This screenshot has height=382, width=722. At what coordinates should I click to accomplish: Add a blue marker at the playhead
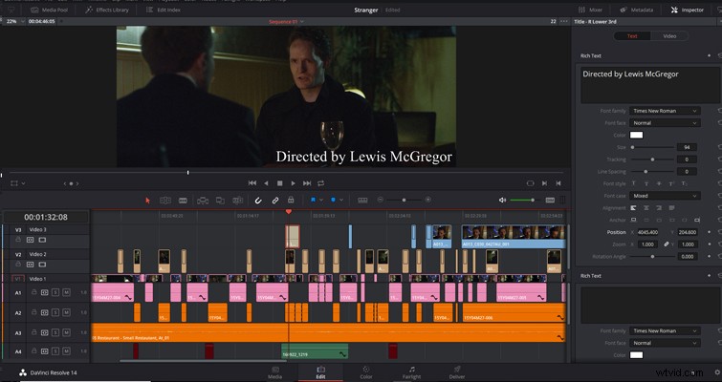pos(334,200)
